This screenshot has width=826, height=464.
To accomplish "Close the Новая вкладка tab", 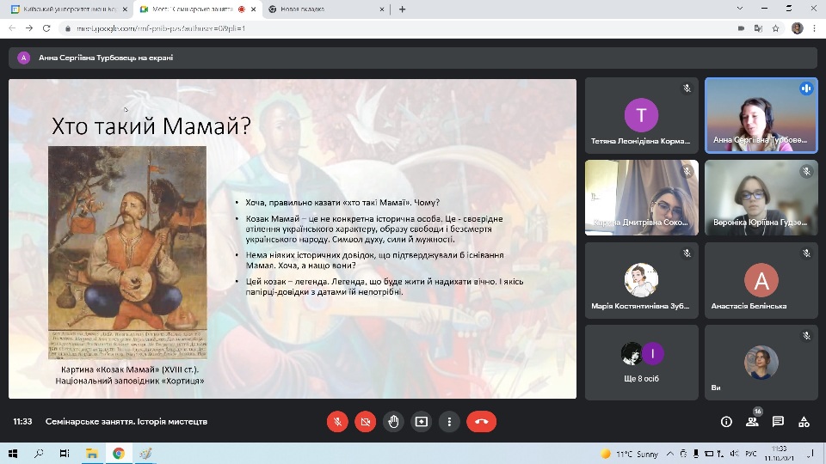I will (382, 9).
